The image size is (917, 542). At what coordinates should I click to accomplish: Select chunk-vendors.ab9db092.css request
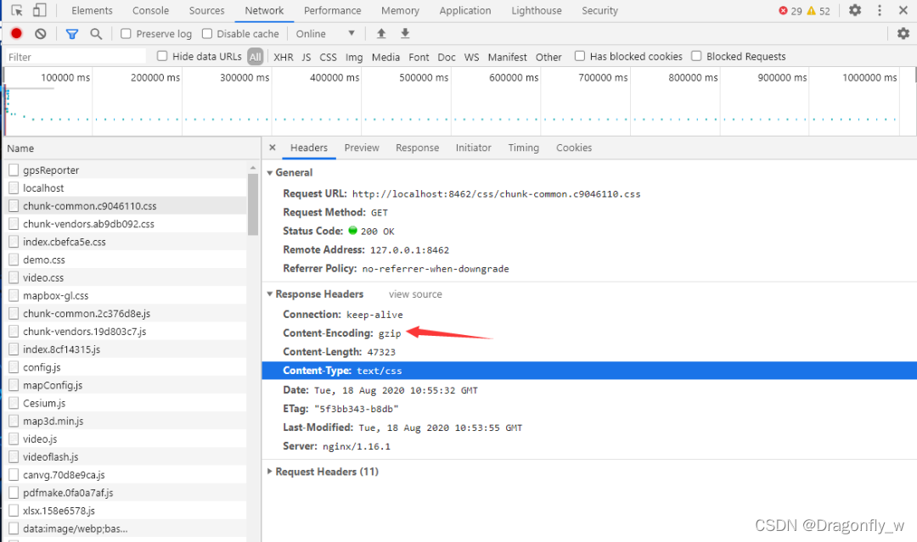[x=125, y=224]
